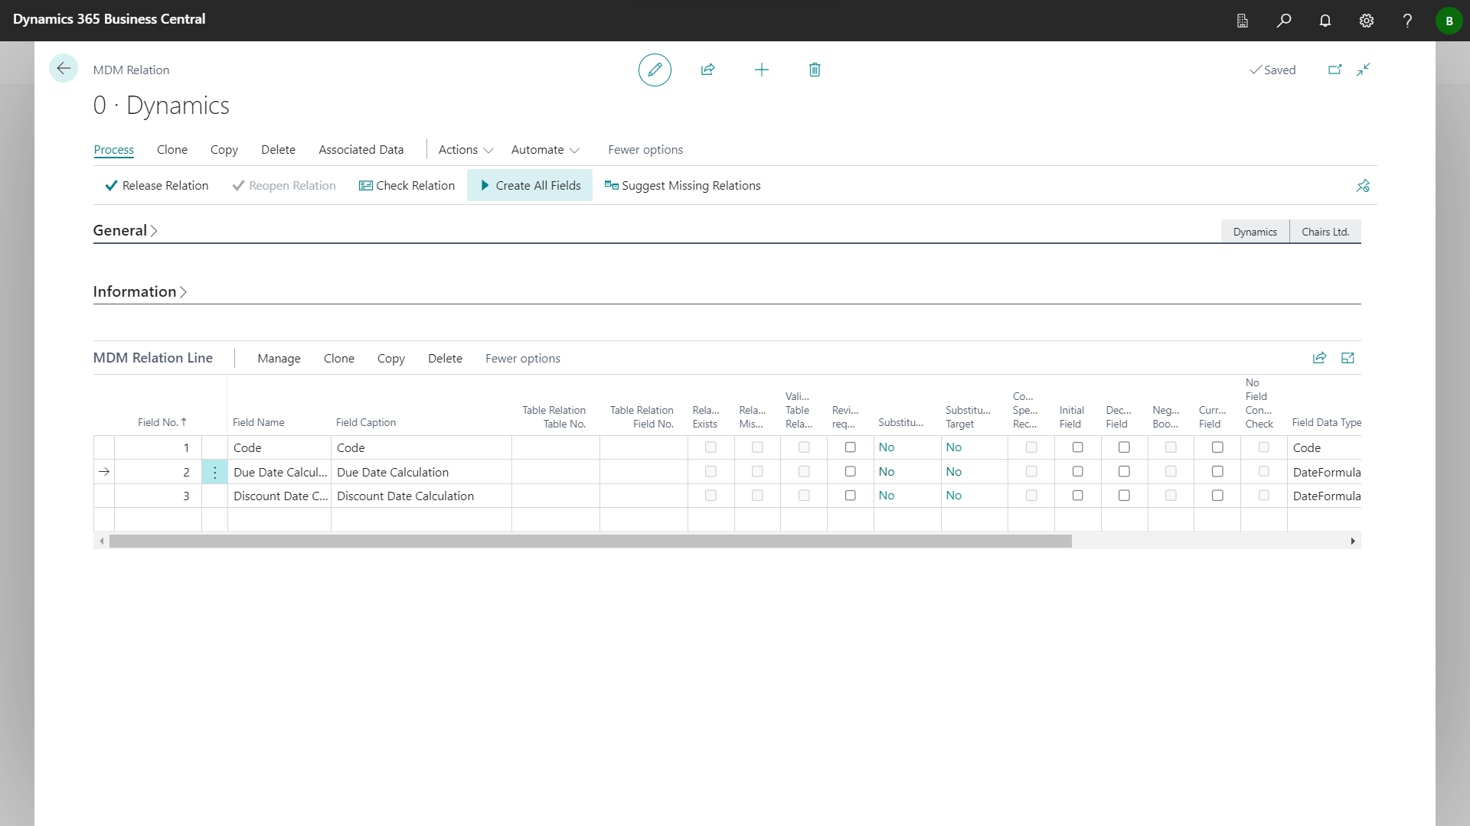Click the Dynamics summary field button

pos(1255,232)
